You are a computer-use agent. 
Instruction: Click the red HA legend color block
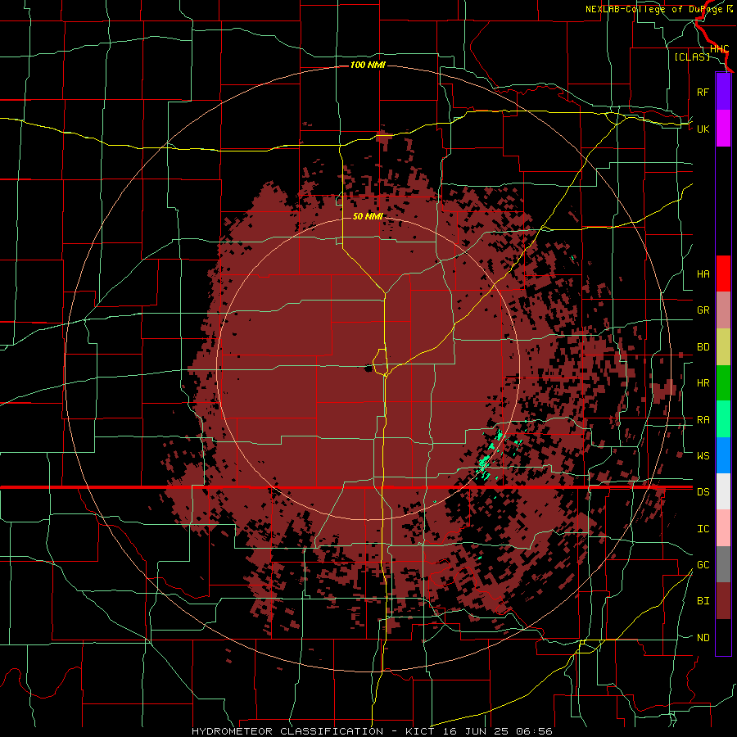point(723,274)
